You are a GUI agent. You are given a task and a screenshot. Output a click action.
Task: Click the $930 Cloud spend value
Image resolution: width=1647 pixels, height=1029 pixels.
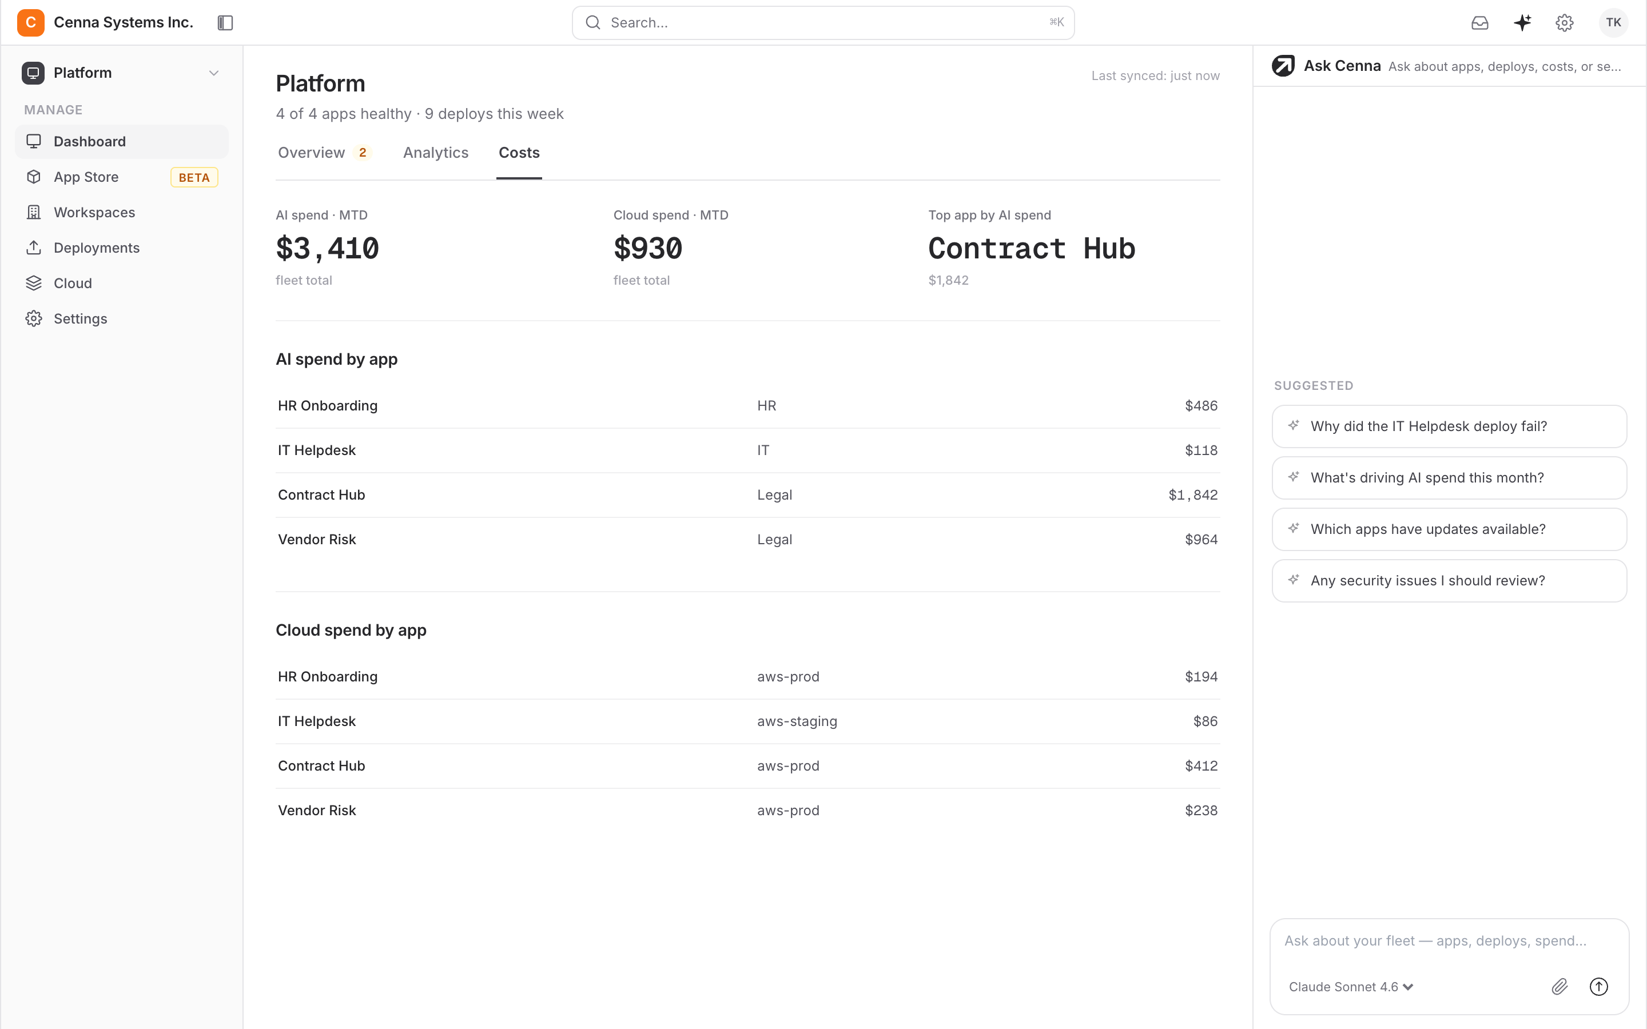pyautogui.click(x=648, y=248)
